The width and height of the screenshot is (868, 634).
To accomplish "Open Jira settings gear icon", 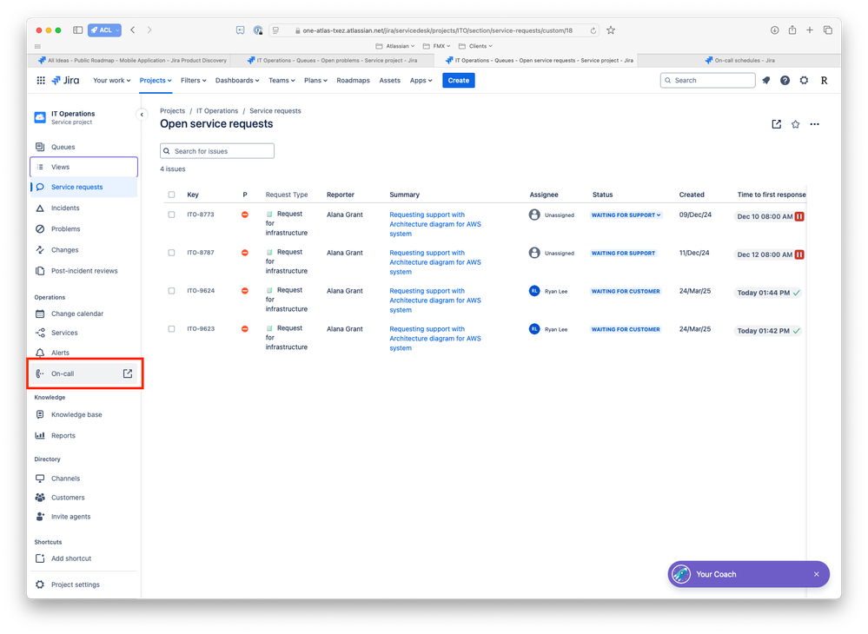I will coord(804,80).
